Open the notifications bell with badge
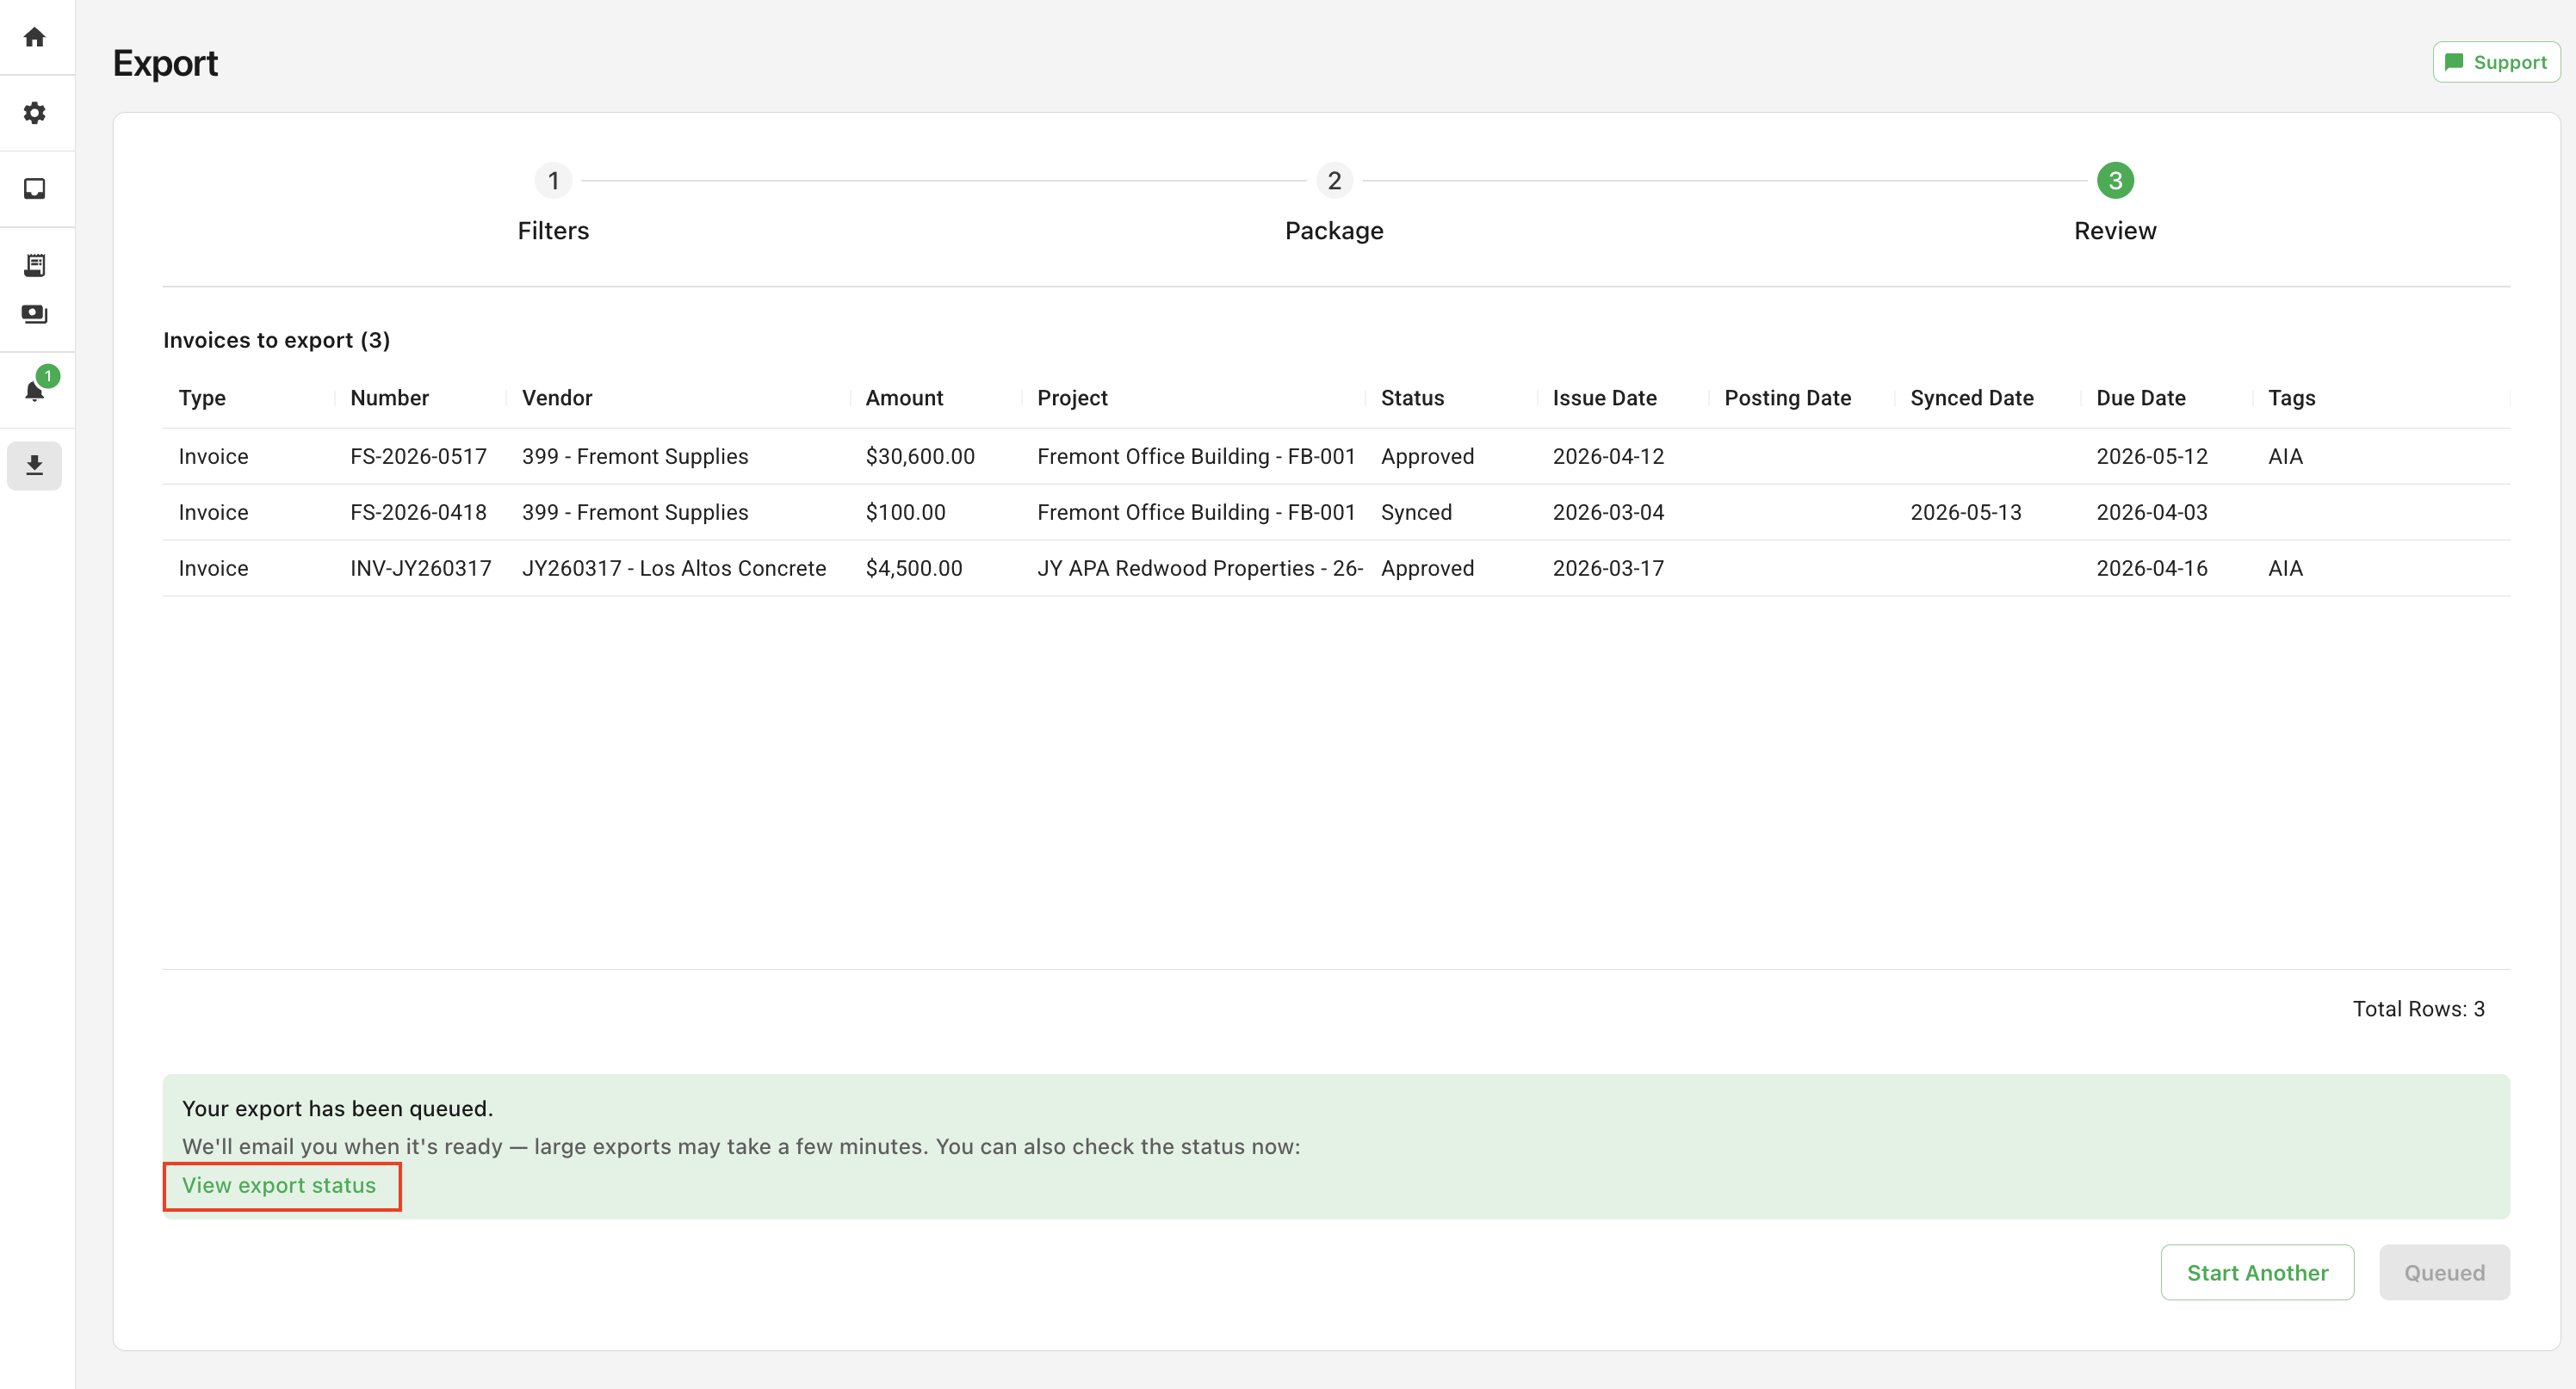The width and height of the screenshot is (2576, 1389). (35, 389)
